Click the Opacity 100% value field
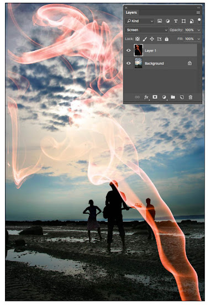 point(189,30)
